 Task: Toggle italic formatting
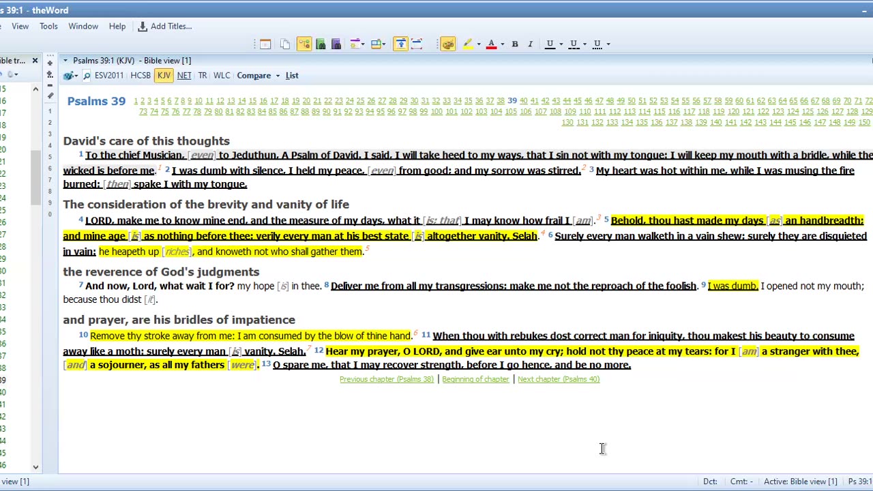(x=530, y=44)
